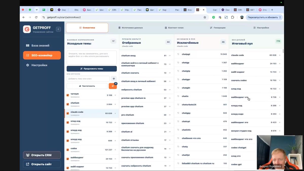Screen dimensions: 304x171
Task: Click the Открыть CRM button
Action: (x=42, y=155)
